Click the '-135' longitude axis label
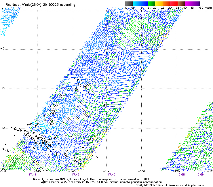 pyautogui.click(x=106, y=171)
